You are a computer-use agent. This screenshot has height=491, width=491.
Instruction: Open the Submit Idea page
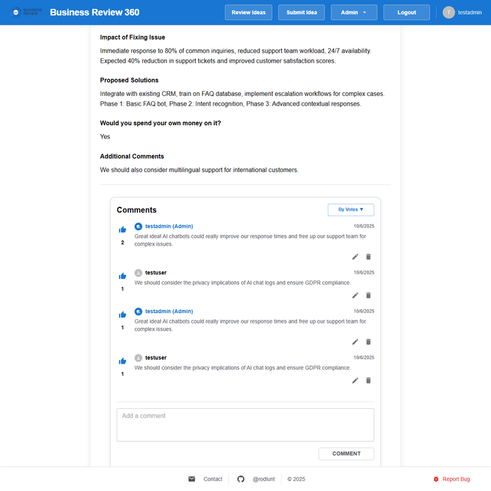point(301,12)
